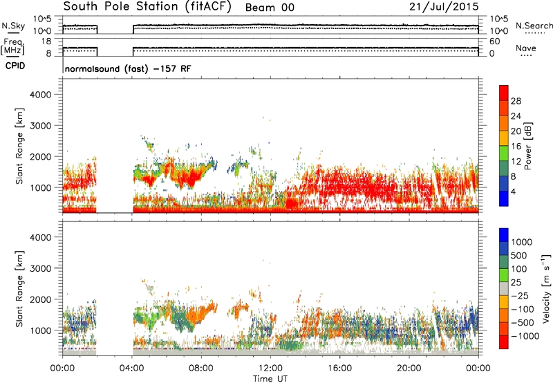Click the '60' tick on the Nave axis
553x383 pixels.
pos(494,41)
